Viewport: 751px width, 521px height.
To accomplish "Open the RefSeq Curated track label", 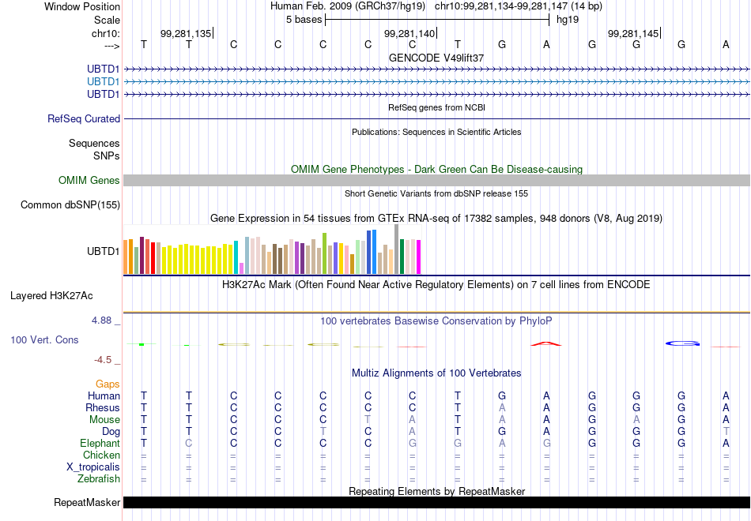I will tap(84, 118).
